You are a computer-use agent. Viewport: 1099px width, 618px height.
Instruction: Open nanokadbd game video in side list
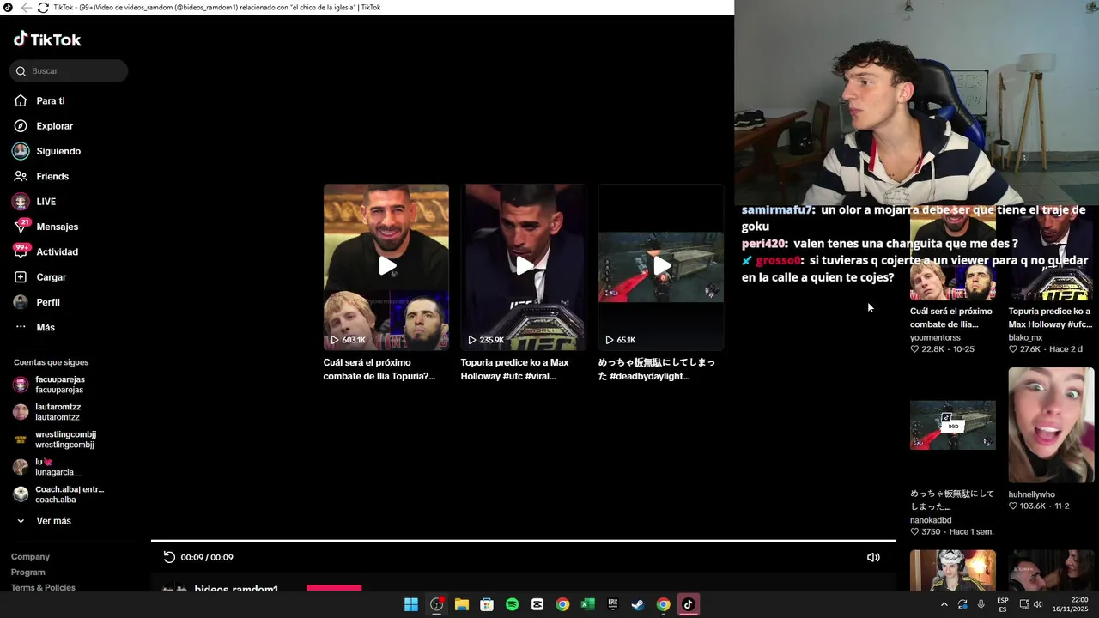point(953,425)
